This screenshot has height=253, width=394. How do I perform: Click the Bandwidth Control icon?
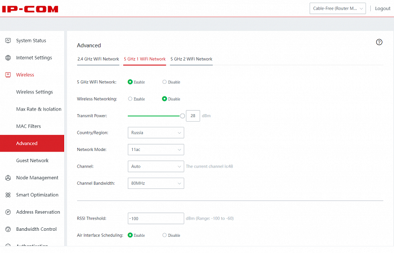8,229
